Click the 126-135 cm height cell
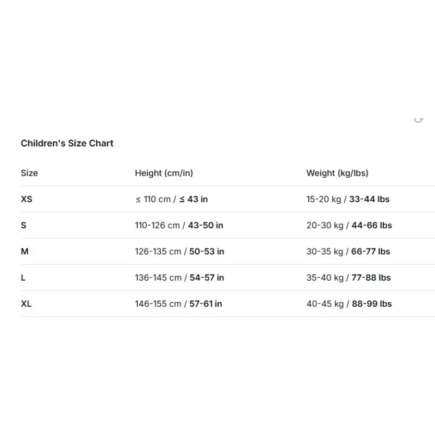The width and height of the screenshot is (435, 435). (x=179, y=251)
